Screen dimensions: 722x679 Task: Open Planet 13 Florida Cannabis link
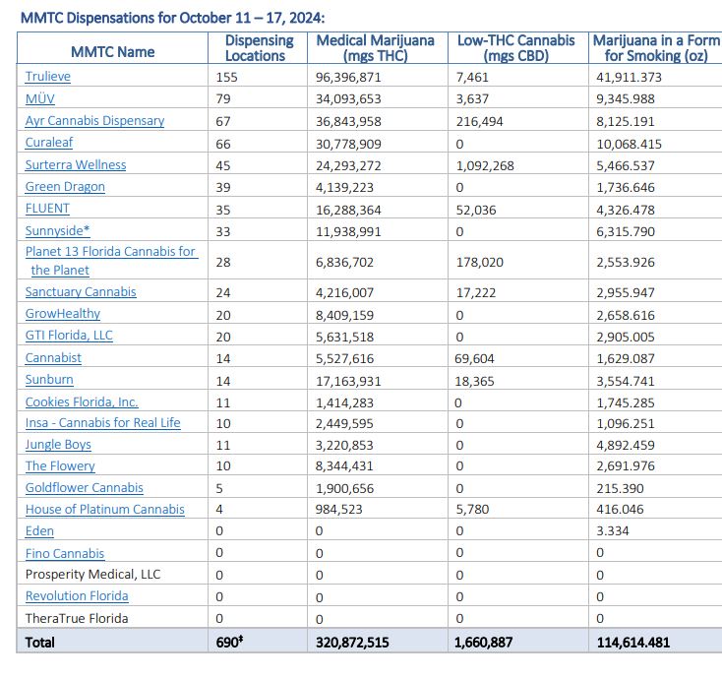click(x=110, y=251)
